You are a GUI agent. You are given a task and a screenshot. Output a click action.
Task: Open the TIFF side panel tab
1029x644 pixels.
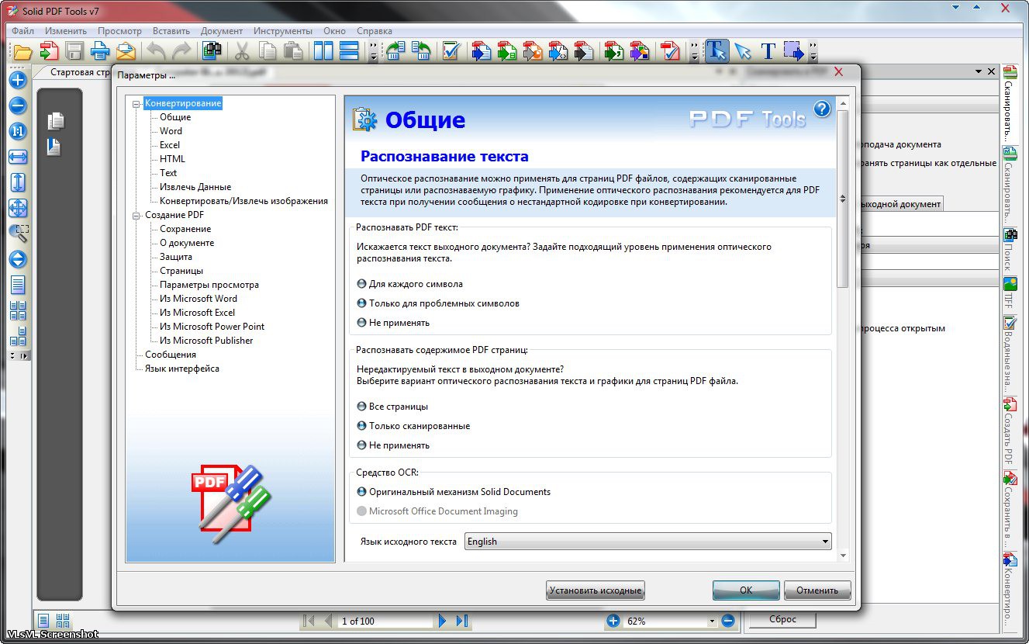click(1010, 293)
